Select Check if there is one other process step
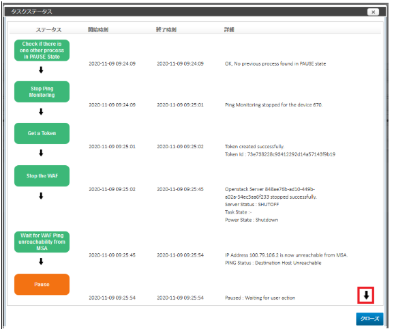The width and height of the screenshot is (394, 329). pyautogui.click(x=42, y=51)
